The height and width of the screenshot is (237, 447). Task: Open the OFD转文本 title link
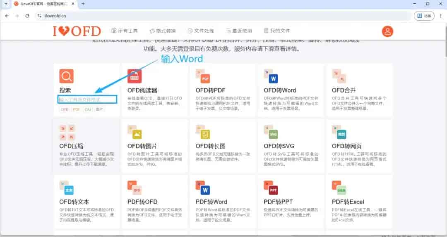pos(74,202)
